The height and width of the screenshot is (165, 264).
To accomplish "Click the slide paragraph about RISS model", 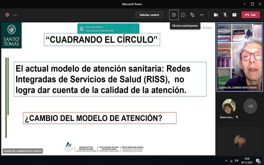I will coord(110,79).
